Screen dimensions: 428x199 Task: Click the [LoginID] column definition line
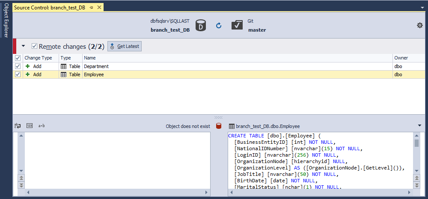pos(286,155)
